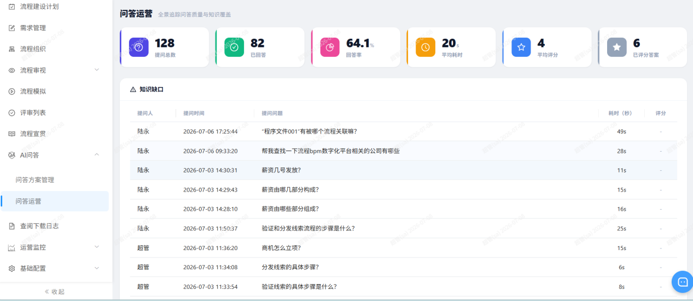This screenshot has width=693, height=301.
Task: Click the question 验证和分发线索流程的步骤是什么?
Action: [308, 228]
